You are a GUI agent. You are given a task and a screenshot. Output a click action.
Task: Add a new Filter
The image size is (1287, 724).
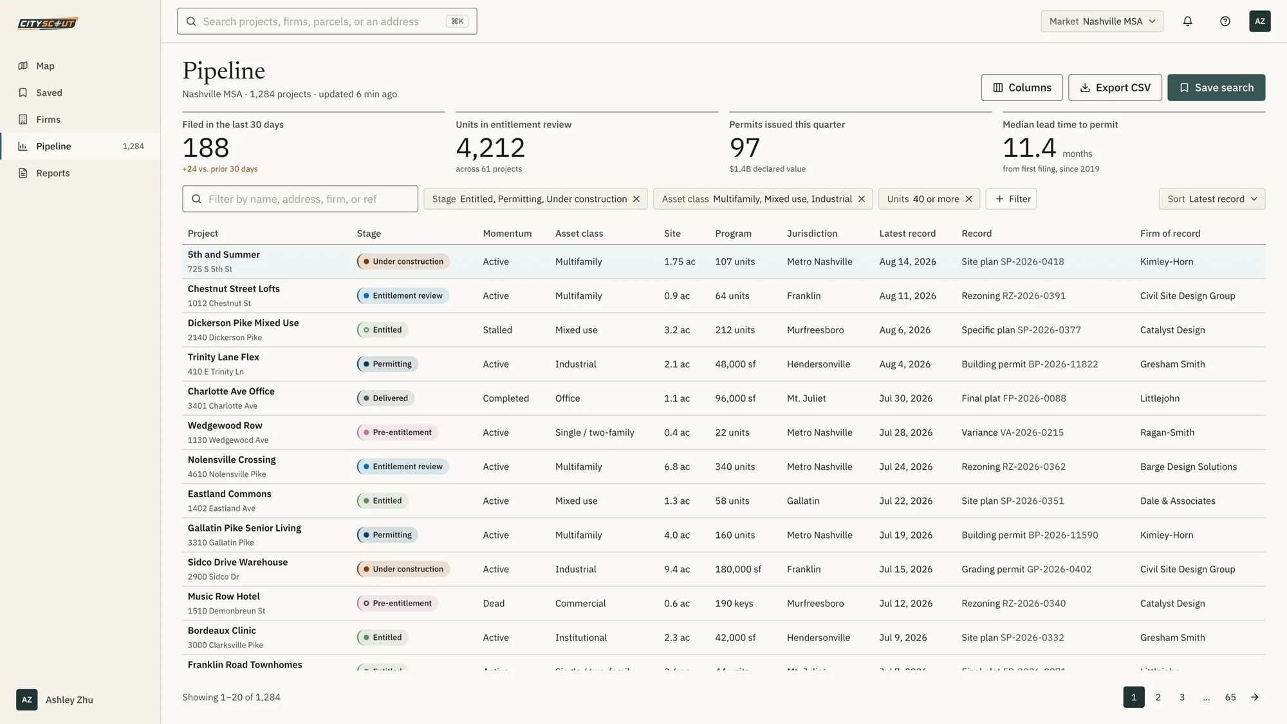[x=1011, y=199]
